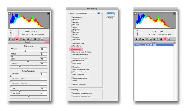Enable the Post Crop Vignetting checkbox
The width and height of the screenshot is (185, 111).
tap(72, 78)
